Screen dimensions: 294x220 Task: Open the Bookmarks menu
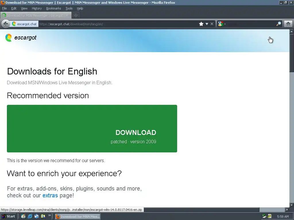tap(54, 8)
